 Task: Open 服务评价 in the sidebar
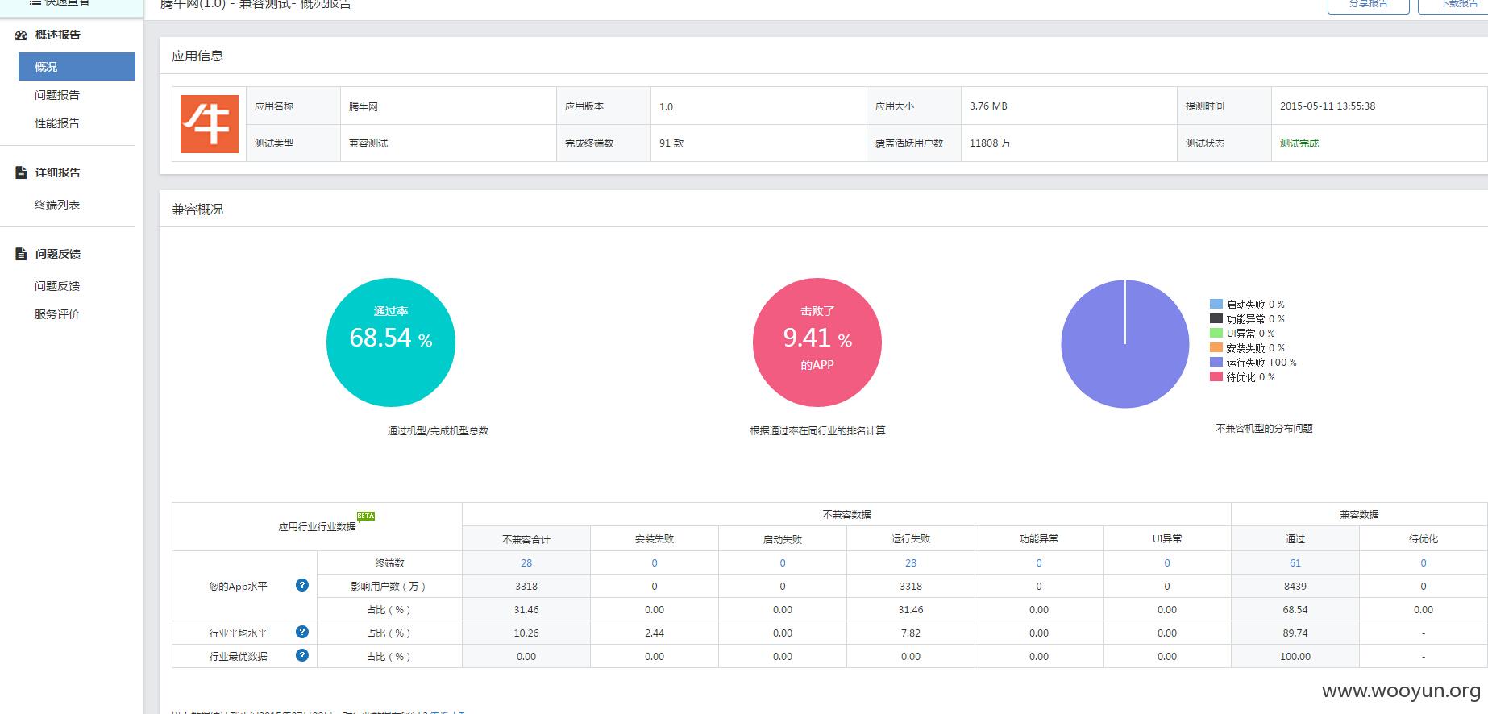point(57,314)
